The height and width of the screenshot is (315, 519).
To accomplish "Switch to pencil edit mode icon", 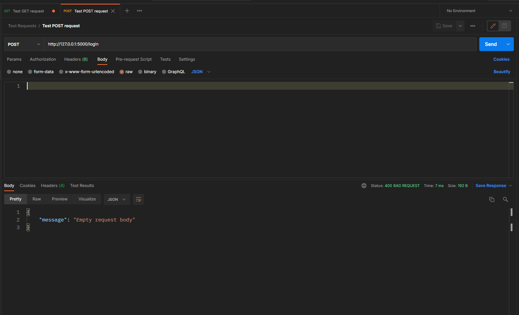I will [493, 26].
